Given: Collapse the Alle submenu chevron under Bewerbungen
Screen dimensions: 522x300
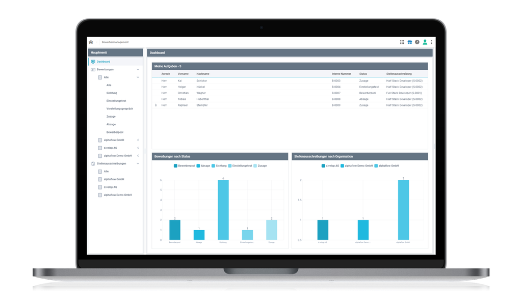Looking at the screenshot, I should pyautogui.click(x=138, y=77).
